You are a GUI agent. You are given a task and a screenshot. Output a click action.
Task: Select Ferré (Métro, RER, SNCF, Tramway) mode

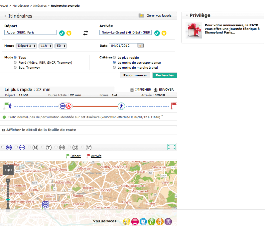(15, 62)
